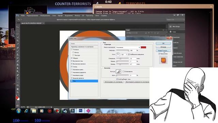Confirm layer style with OK button
Screen dimensions: 218x123
tap(163, 43)
